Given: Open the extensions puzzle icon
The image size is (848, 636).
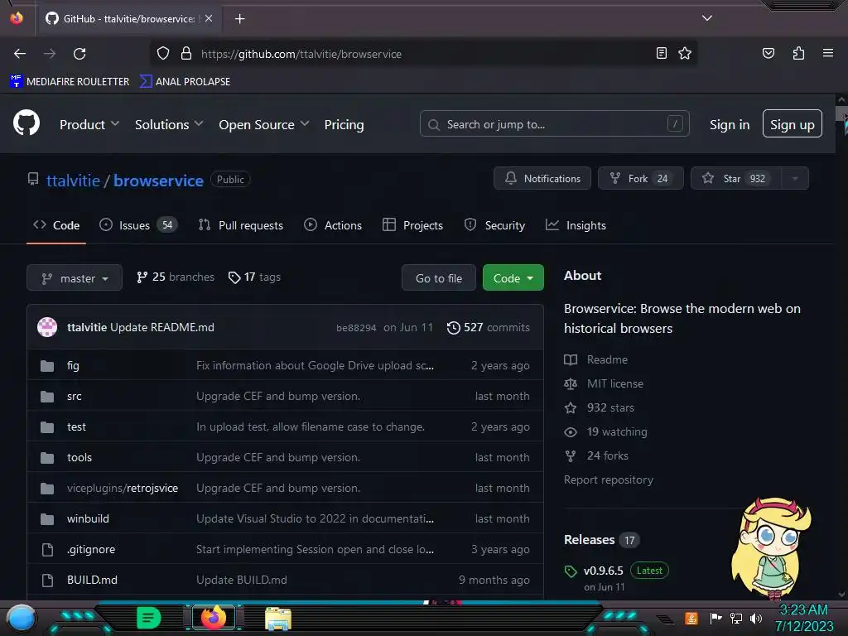Looking at the screenshot, I should pos(798,53).
